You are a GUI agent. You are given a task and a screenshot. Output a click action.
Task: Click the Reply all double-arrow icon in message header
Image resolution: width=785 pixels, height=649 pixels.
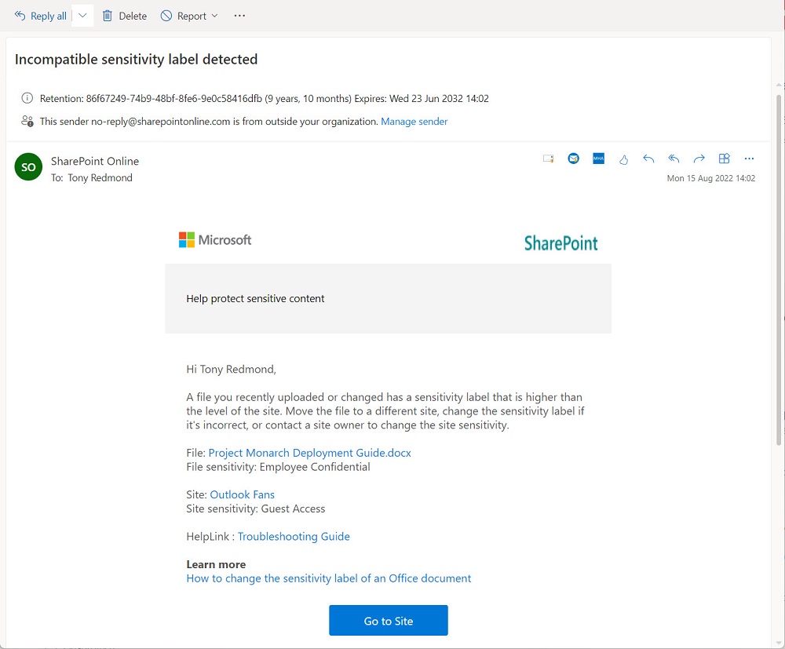(674, 159)
